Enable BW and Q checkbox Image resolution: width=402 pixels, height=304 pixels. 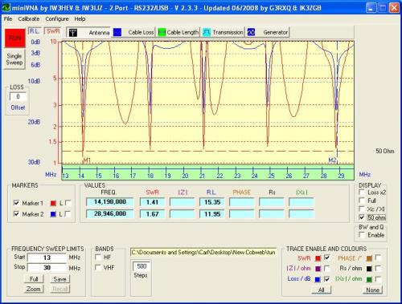(362, 235)
